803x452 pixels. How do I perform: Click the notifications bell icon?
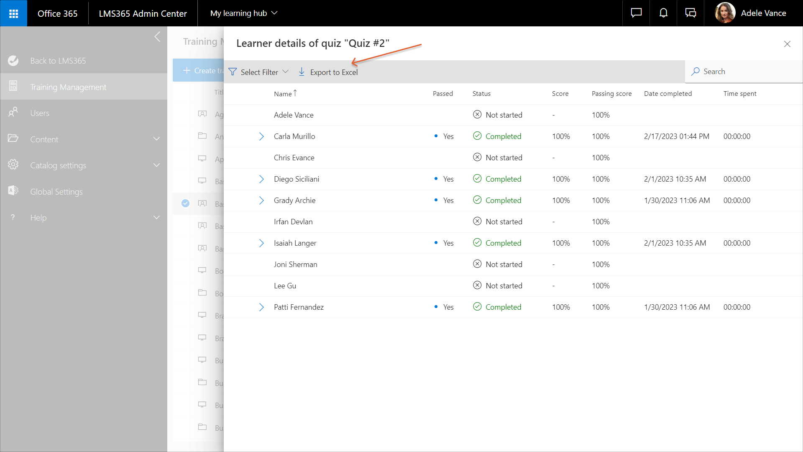[x=663, y=13]
